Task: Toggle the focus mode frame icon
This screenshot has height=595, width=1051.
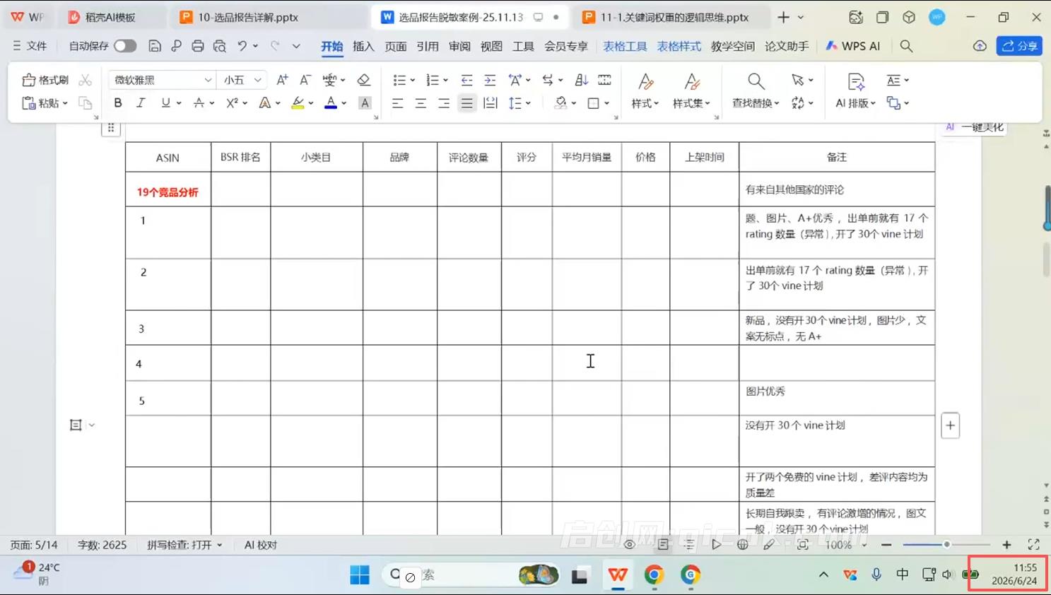Action: point(802,545)
